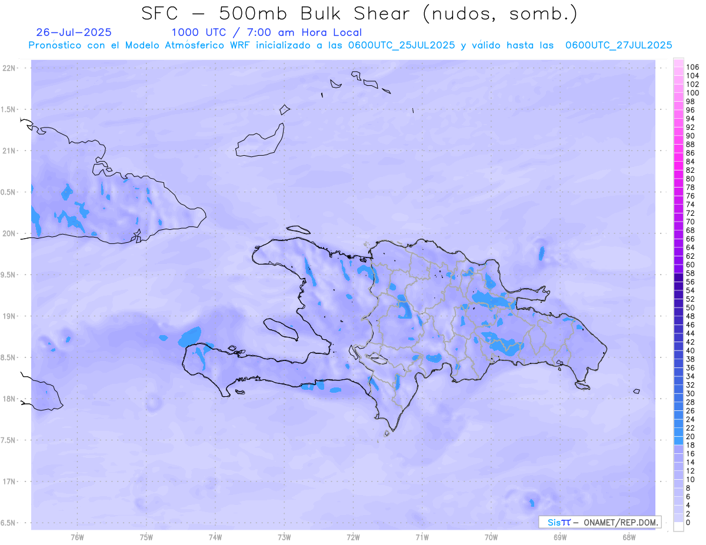Select the bright blue swatch between legend 18 and 20
Viewport: 706px width, 545px height.
(678, 440)
